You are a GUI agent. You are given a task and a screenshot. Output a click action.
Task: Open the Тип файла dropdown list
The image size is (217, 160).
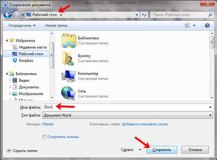point(127,115)
